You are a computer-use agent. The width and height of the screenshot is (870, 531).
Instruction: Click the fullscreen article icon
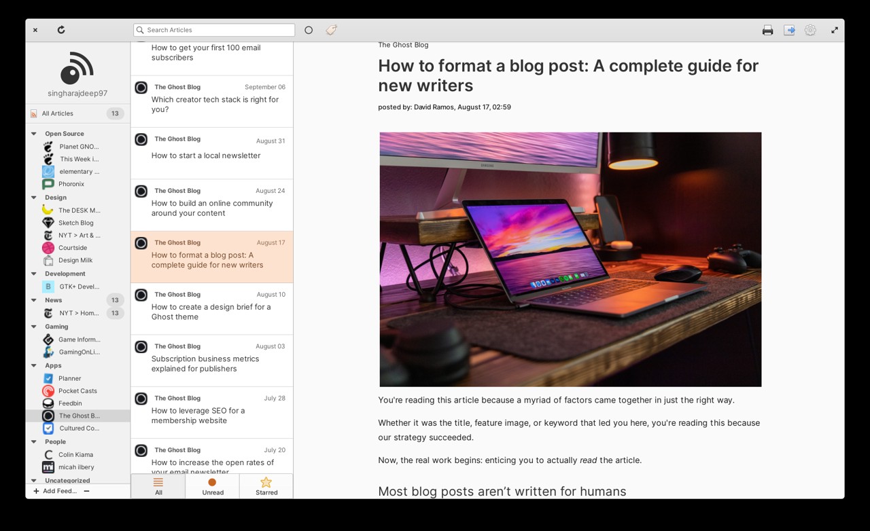click(x=835, y=30)
